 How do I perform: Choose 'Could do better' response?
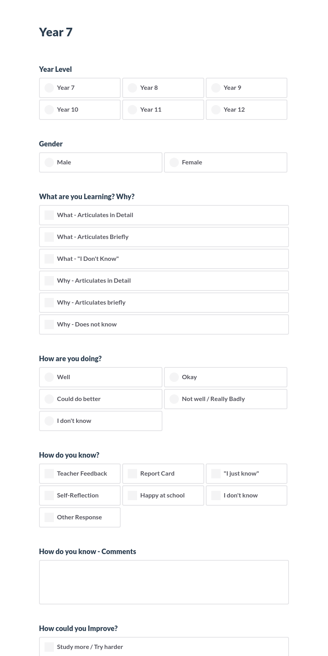49,399
